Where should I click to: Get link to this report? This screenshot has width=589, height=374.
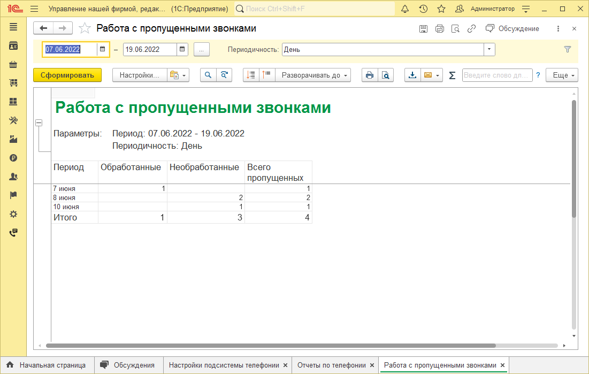point(471,29)
